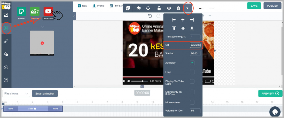Collapse the left media panel chevron

(x=74, y=16)
